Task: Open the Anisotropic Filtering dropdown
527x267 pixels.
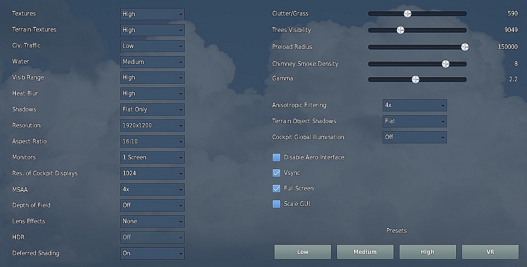Action: pos(415,105)
